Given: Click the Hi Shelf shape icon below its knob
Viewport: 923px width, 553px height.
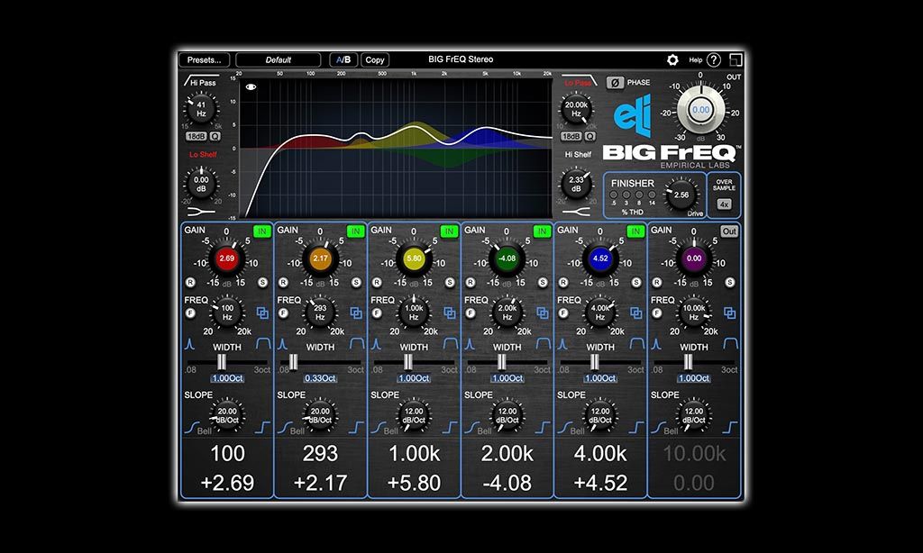Looking at the screenshot, I should click(x=576, y=212).
